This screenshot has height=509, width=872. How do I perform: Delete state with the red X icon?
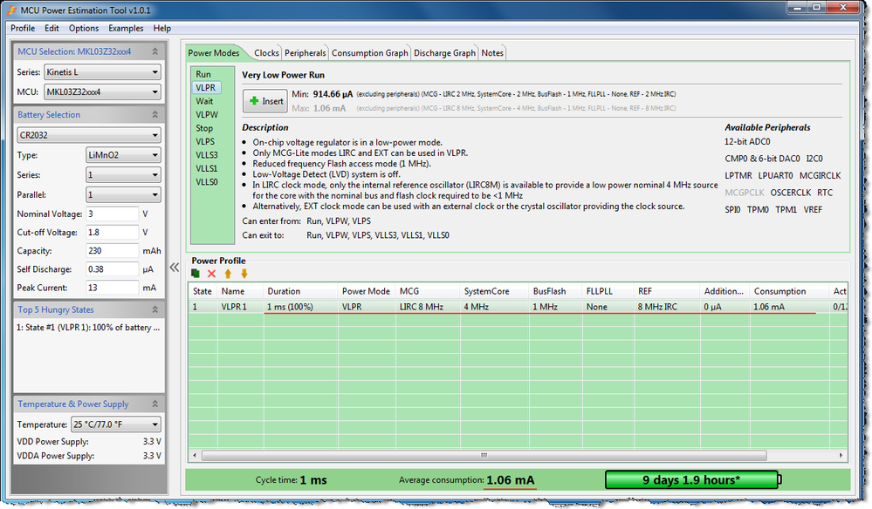[211, 274]
